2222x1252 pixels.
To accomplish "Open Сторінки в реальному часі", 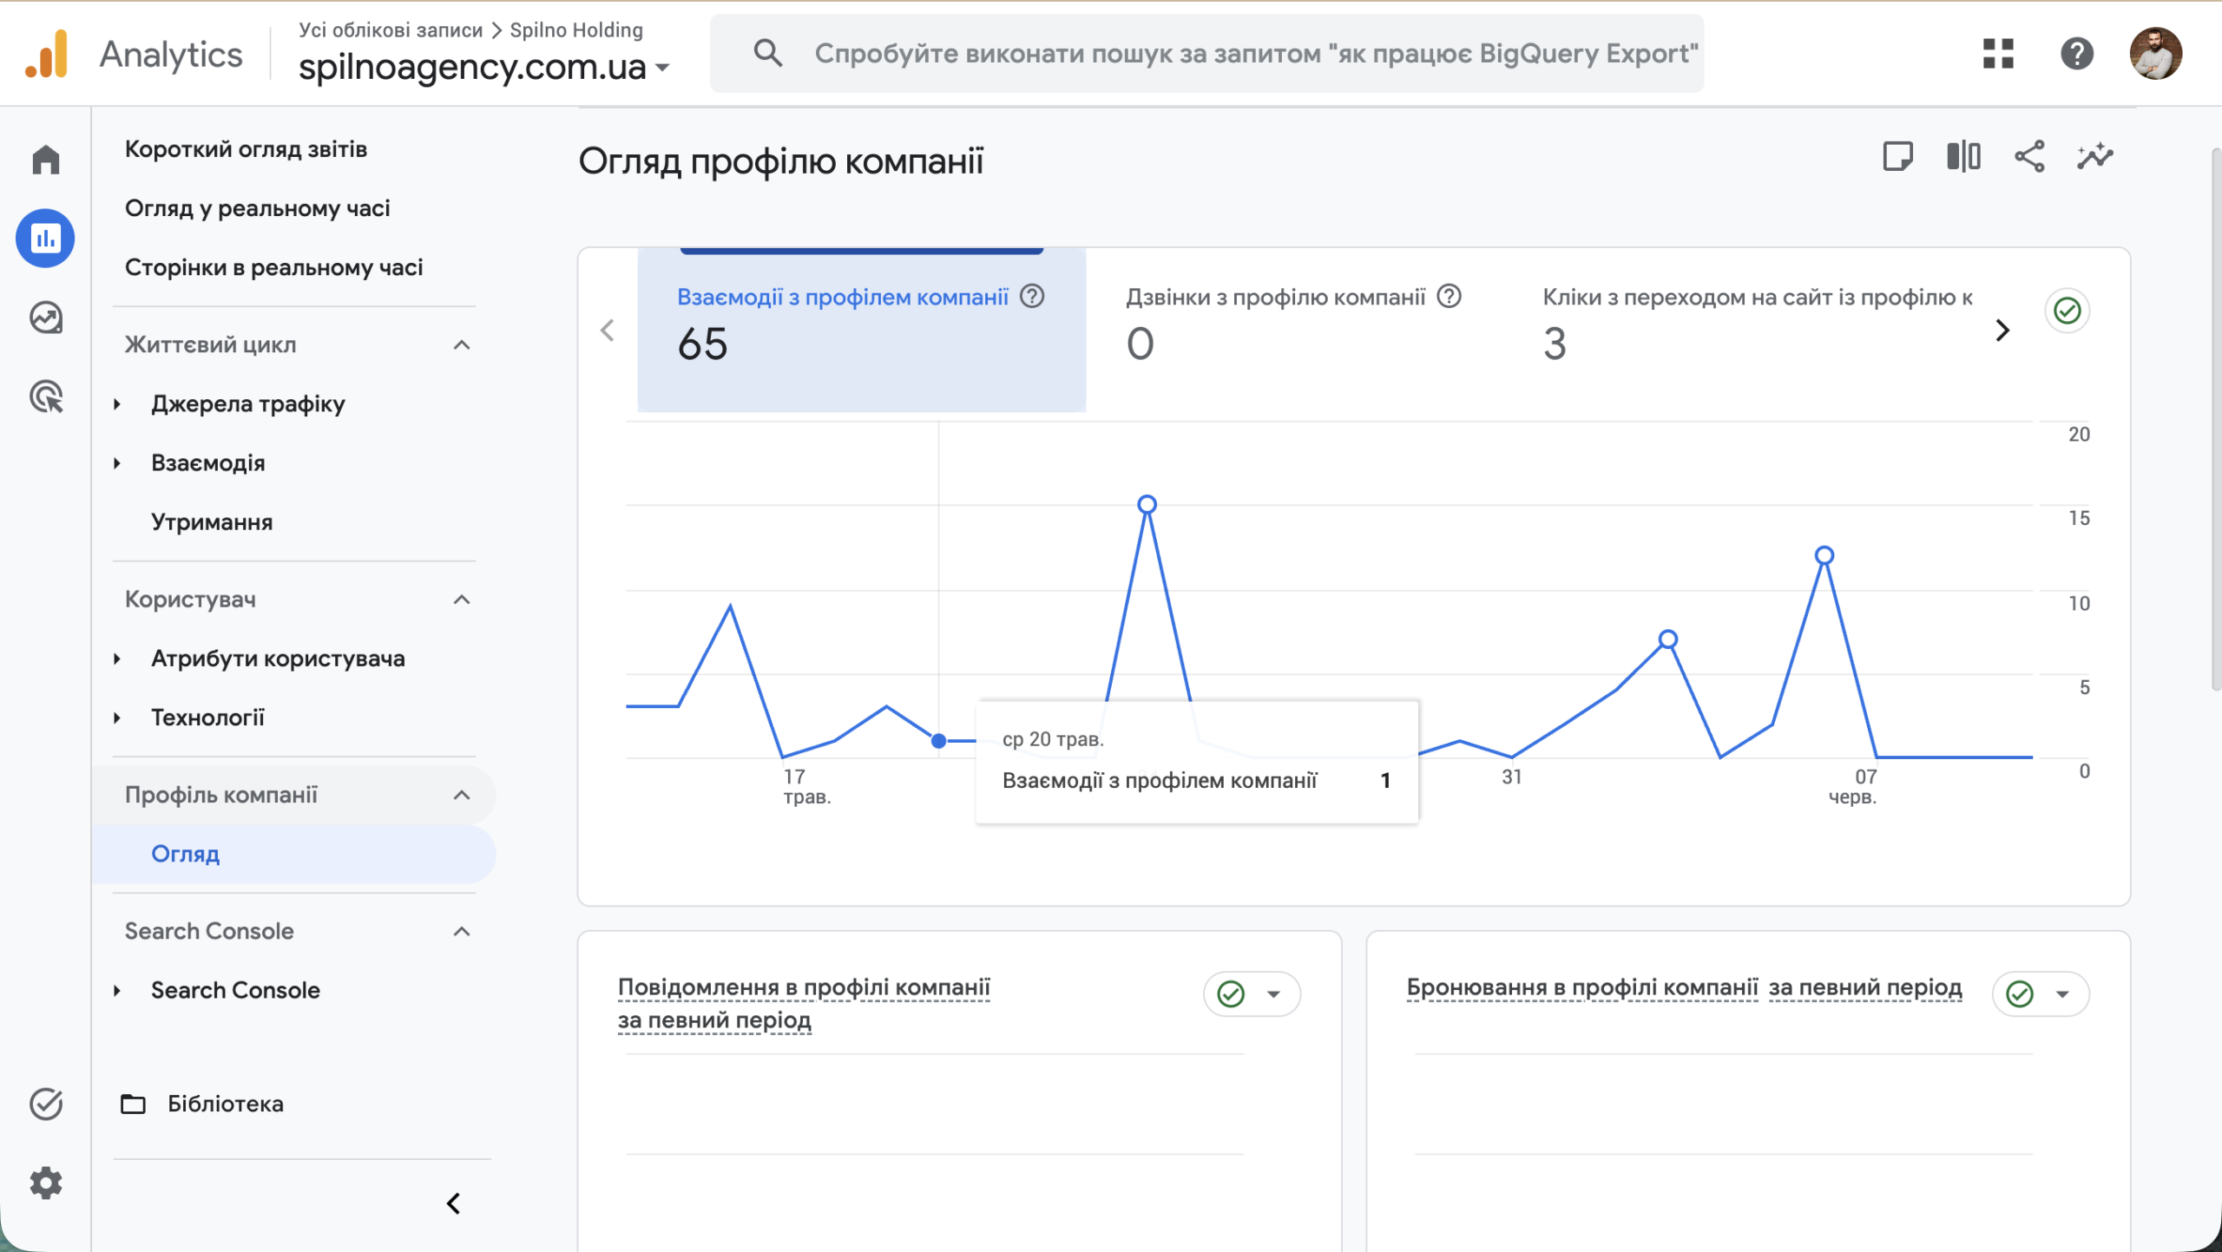I will pos(273,267).
